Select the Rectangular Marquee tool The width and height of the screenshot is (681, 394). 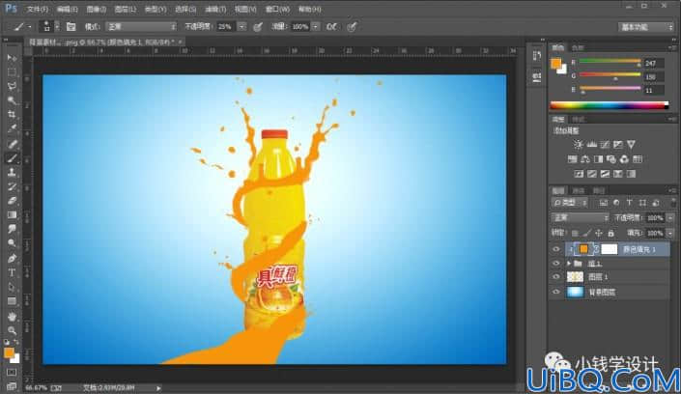click(12, 72)
